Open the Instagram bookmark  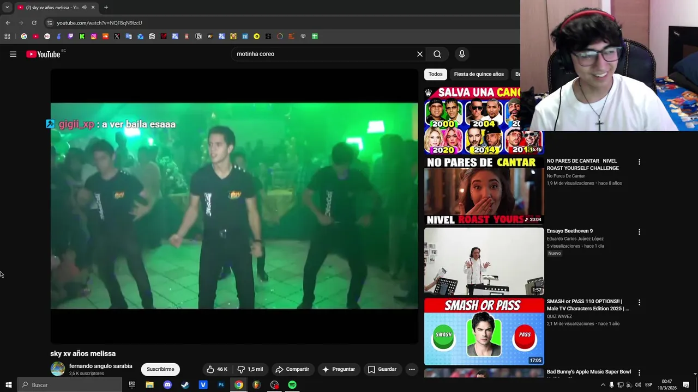point(94,36)
